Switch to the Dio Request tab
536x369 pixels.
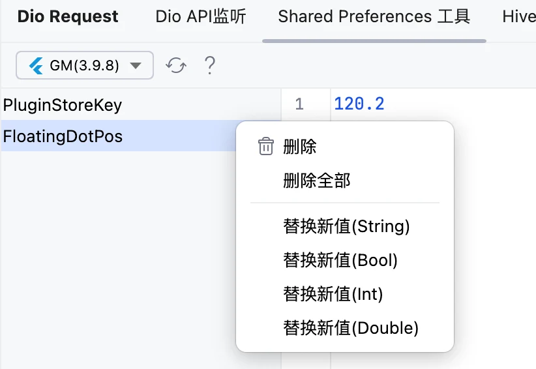[x=68, y=16]
